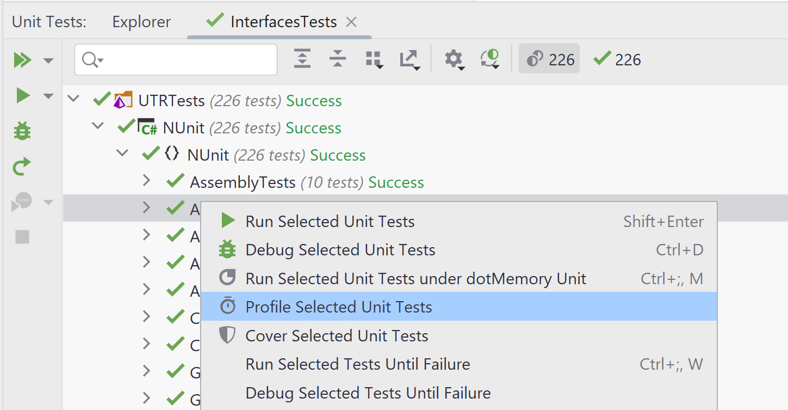
Task: Toggle the passed tests 226 filter
Action: (x=617, y=59)
